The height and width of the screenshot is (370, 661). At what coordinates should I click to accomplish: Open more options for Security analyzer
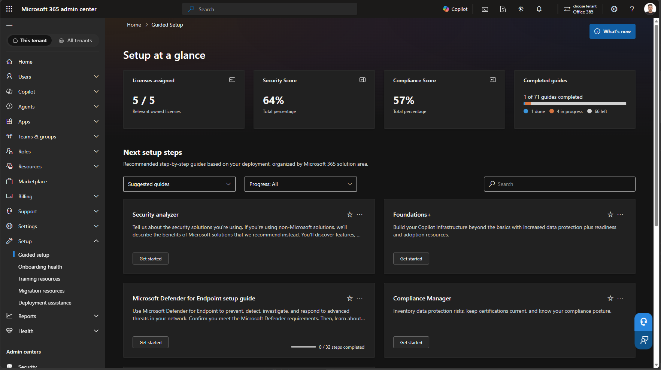click(x=360, y=214)
